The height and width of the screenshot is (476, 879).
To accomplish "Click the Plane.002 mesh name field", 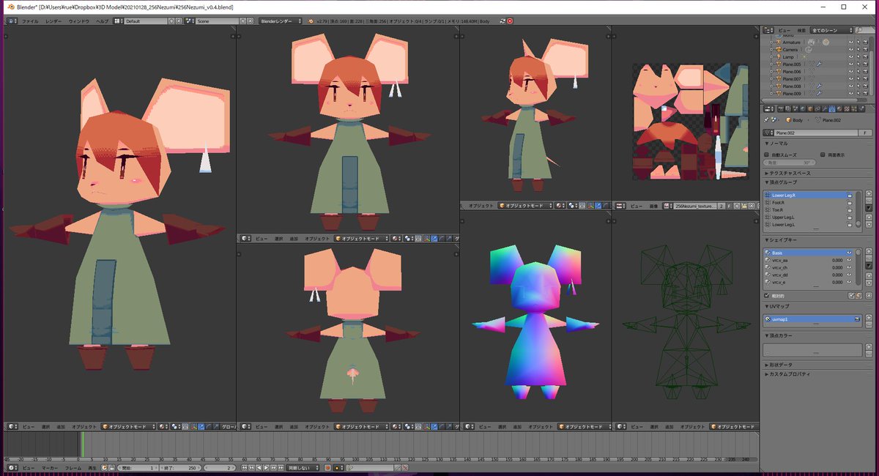I will [x=816, y=133].
